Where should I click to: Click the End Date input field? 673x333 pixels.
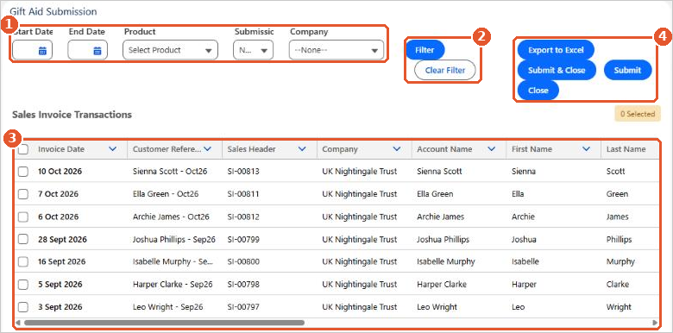click(87, 50)
